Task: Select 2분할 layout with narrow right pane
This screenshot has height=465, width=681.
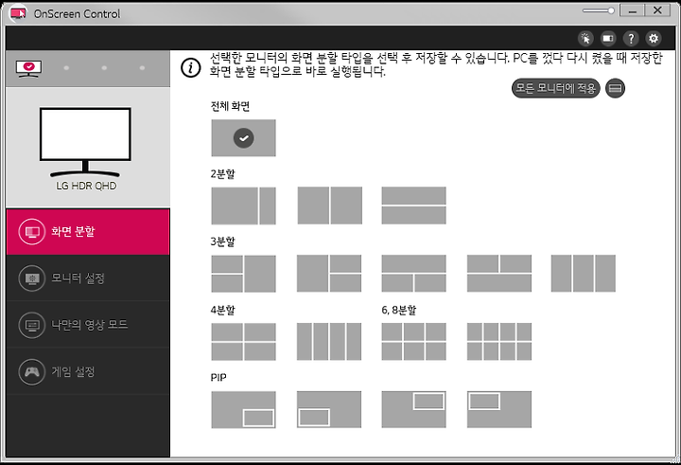Action: pyautogui.click(x=243, y=206)
